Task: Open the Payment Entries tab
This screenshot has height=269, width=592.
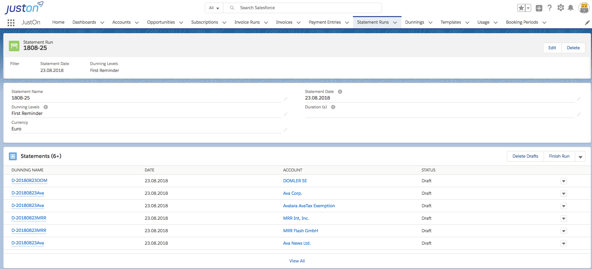Action: coord(325,22)
